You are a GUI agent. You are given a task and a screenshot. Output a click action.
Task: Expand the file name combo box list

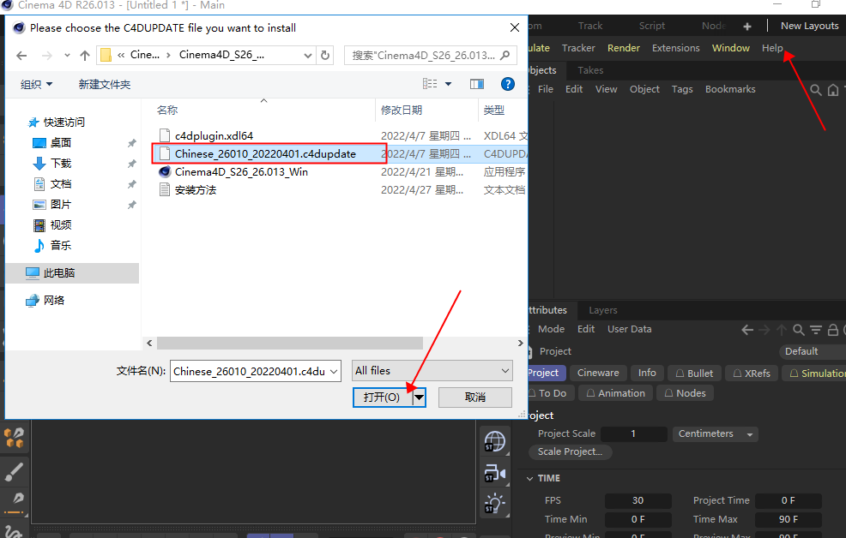[x=334, y=371]
